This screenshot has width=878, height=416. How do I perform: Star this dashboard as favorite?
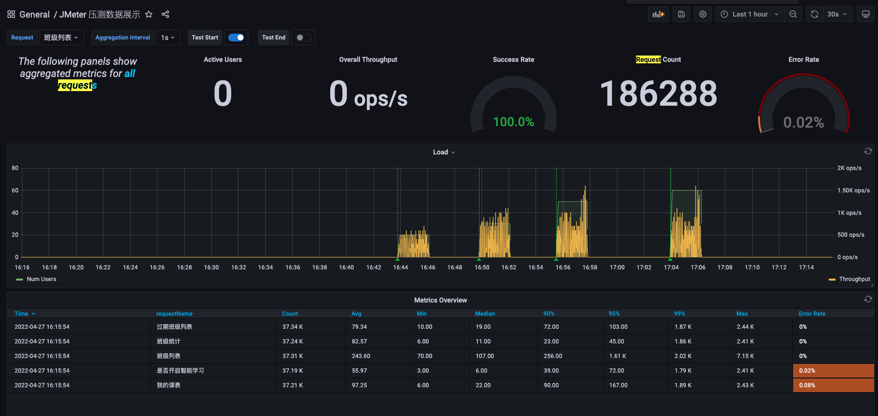(149, 14)
